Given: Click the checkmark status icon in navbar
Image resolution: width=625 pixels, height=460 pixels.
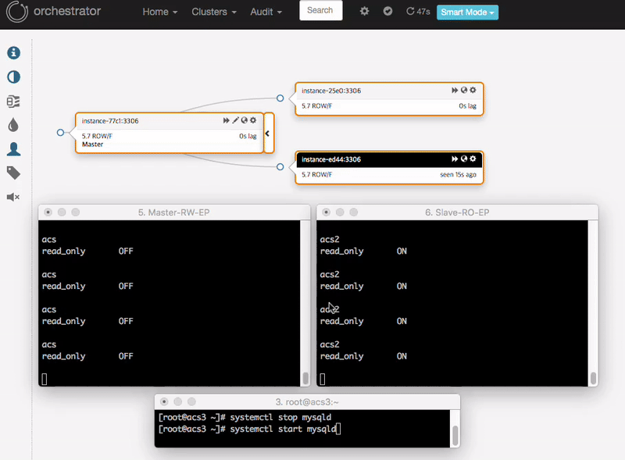Looking at the screenshot, I should coord(387,11).
